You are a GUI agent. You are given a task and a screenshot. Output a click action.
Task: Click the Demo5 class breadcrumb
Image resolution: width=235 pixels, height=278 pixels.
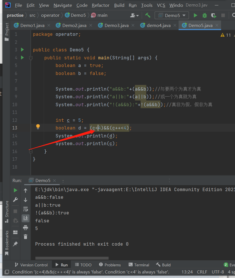pyautogui.click(x=75, y=15)
